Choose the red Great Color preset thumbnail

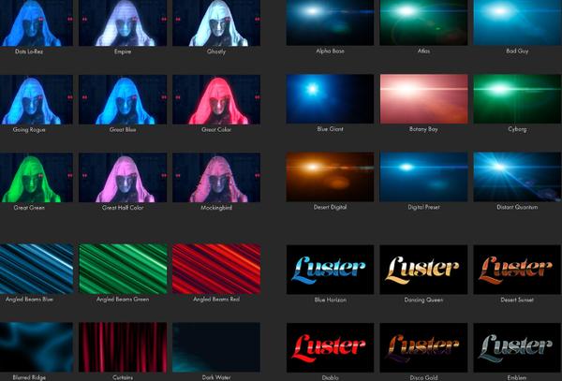tap(216, 99)
